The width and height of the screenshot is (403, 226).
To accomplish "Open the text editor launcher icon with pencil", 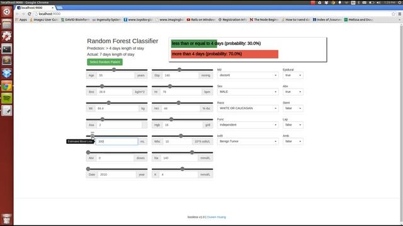I will pos(7,110).
